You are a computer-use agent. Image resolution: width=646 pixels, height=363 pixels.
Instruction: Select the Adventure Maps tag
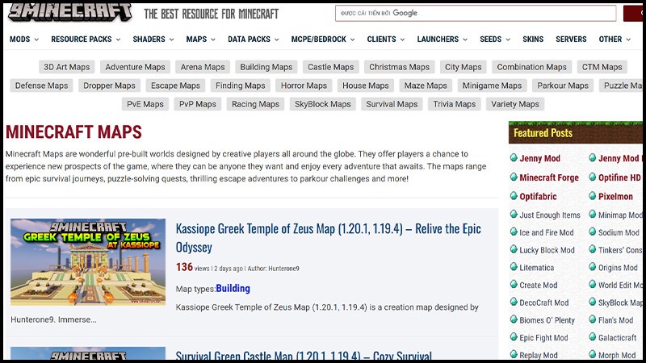(x=135, y=67)
